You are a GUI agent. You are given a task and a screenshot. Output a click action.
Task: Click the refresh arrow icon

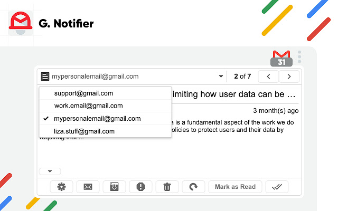click(193, 187)
